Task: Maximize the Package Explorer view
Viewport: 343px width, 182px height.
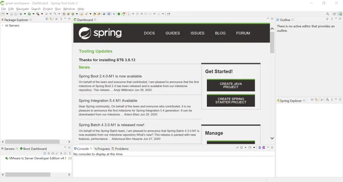Action: point(69,19)
